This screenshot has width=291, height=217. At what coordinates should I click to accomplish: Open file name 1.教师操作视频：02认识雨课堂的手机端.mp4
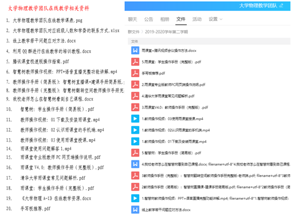[x=176, y=130]
